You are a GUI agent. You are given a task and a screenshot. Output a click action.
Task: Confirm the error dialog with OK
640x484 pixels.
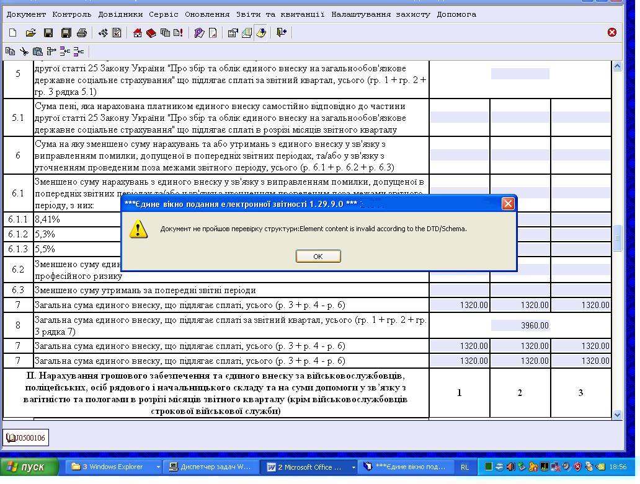point(318,256)
